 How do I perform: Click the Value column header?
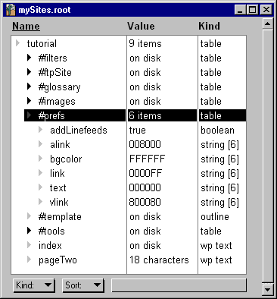click(x=141, y=26)
